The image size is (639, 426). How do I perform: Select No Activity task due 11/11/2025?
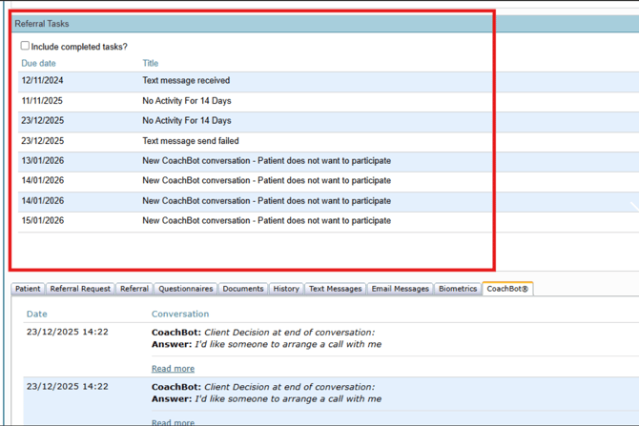click(187, 101)
